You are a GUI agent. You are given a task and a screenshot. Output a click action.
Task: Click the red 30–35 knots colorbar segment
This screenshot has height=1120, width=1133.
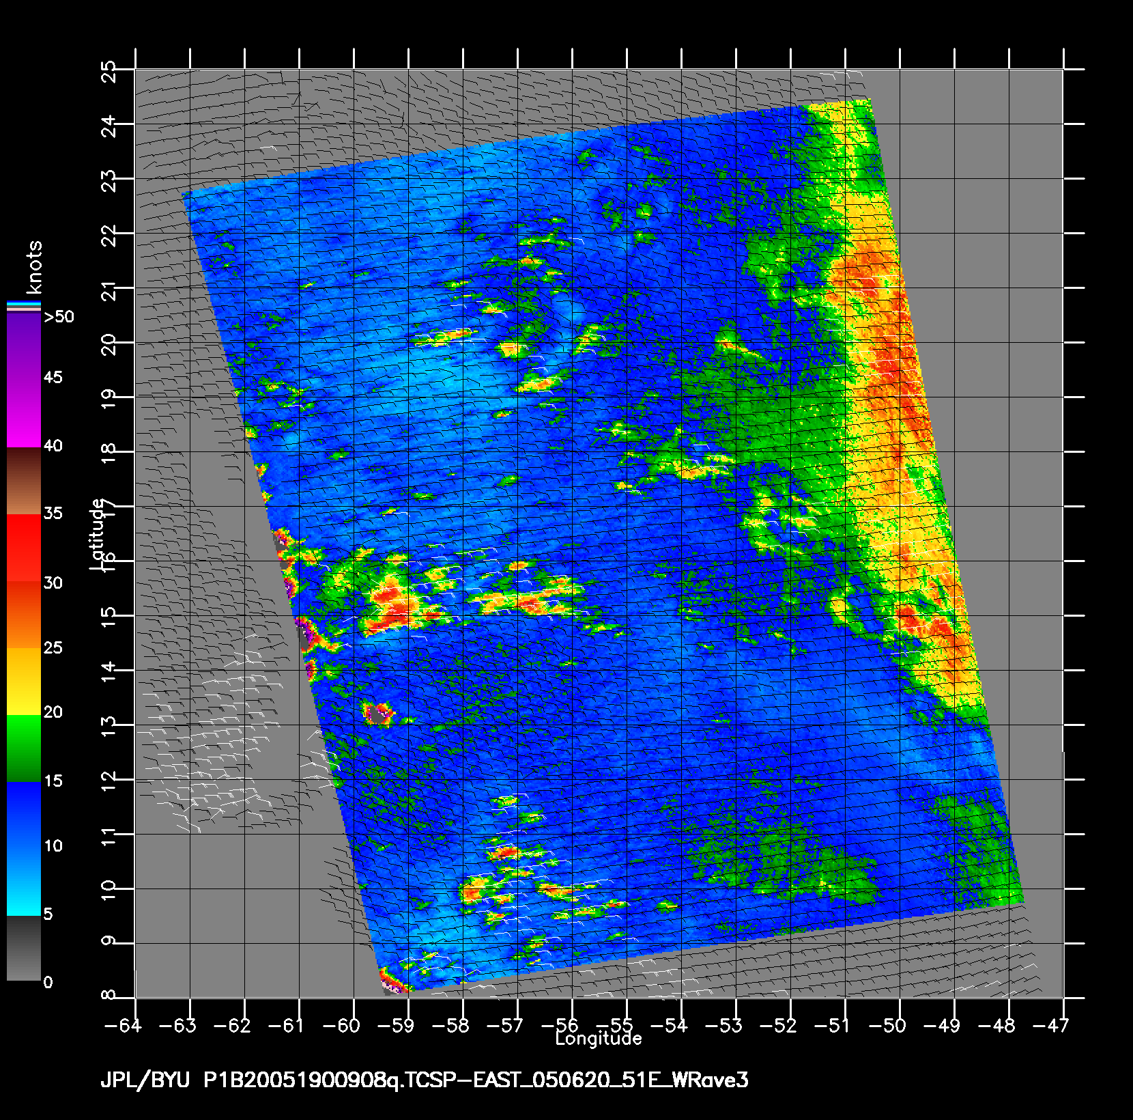tap(24, 548)
